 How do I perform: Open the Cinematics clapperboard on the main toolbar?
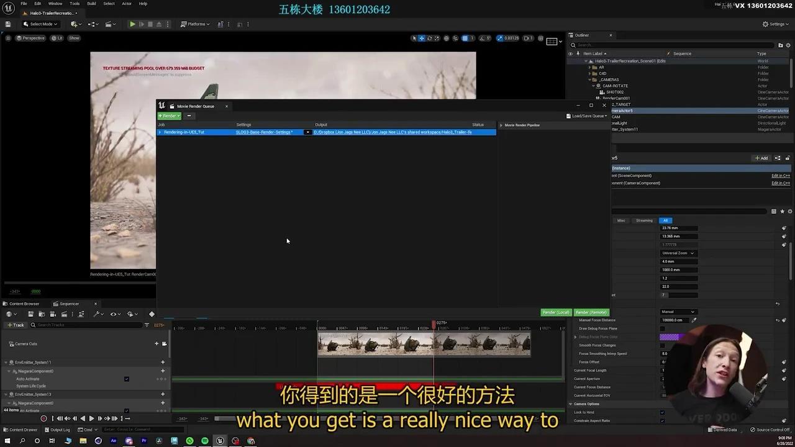pyautogui.click(x=109, y=24)
